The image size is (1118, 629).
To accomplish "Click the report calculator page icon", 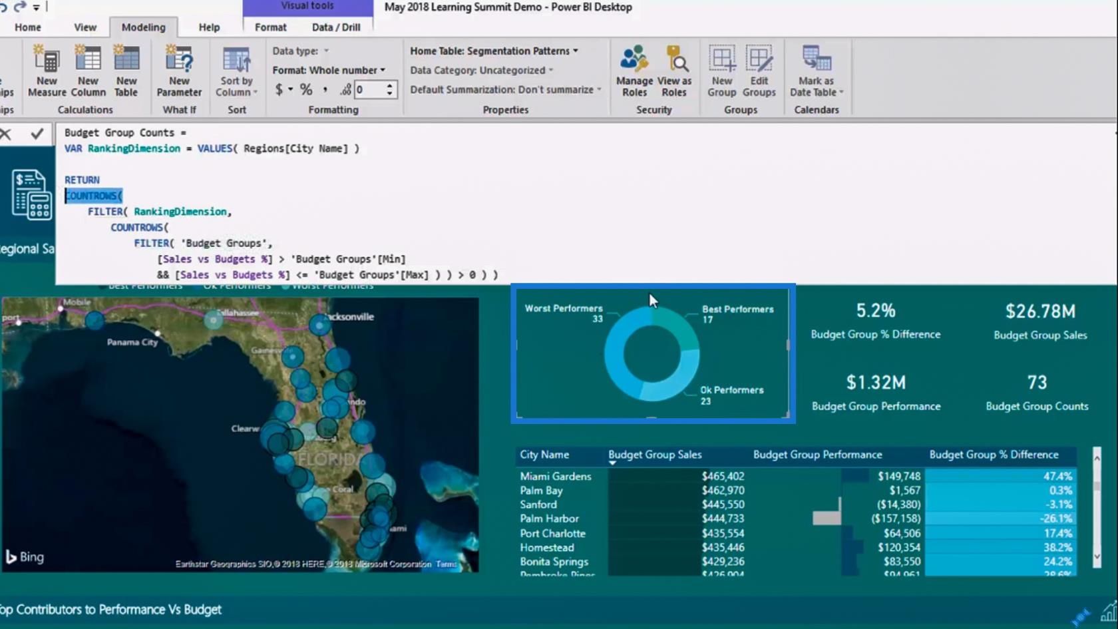I will point(31,195).
